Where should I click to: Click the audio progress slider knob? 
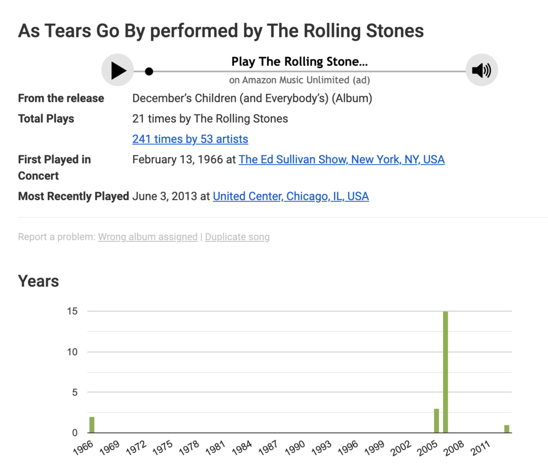(x=149, y=71)
